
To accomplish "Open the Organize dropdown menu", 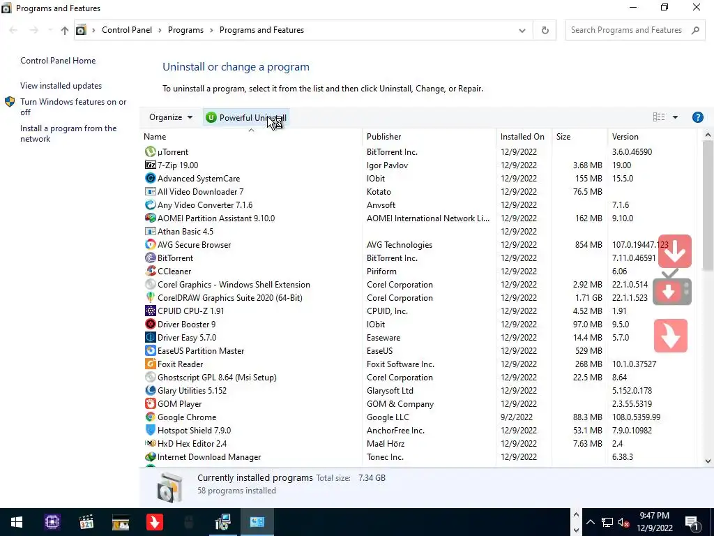I will point(171,117).
